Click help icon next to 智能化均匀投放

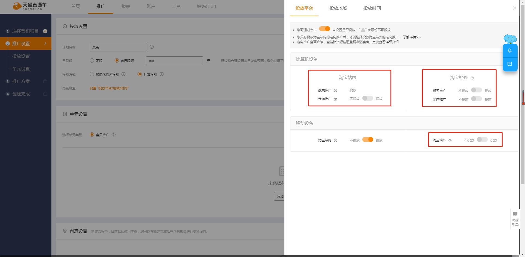(123, 74)
